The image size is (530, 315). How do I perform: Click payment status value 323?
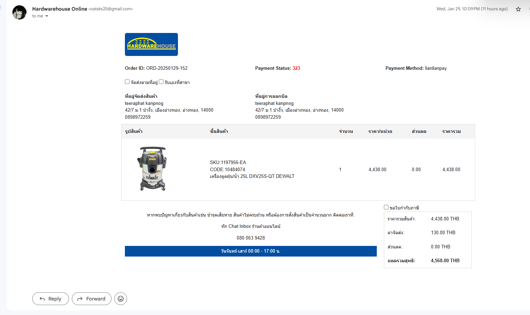pyautogui.click(x=296, y=68)
